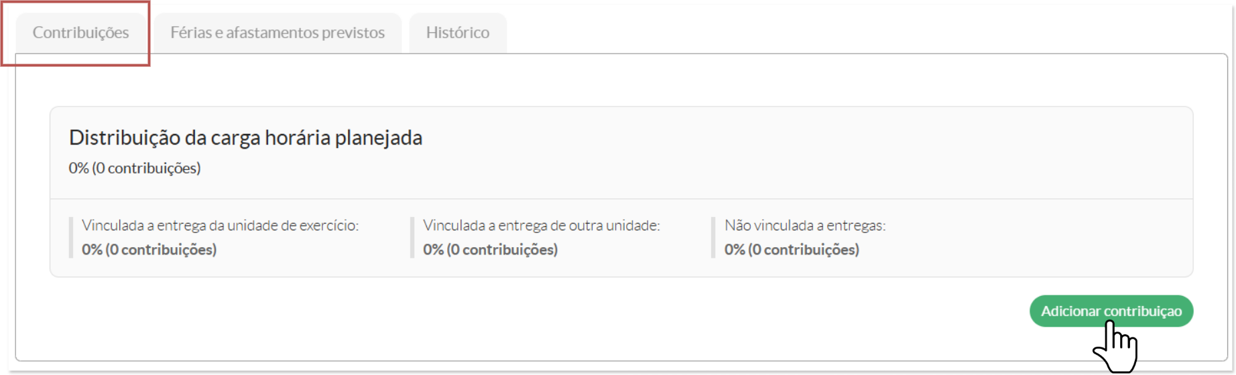Click the percentage value below Não vinculada a entregas
1236x375 pixels.
pyautogui.click(x=792, y=250)
